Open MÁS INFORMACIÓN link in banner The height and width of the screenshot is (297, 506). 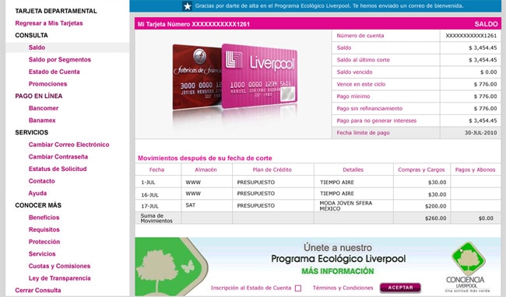[338, 271]
